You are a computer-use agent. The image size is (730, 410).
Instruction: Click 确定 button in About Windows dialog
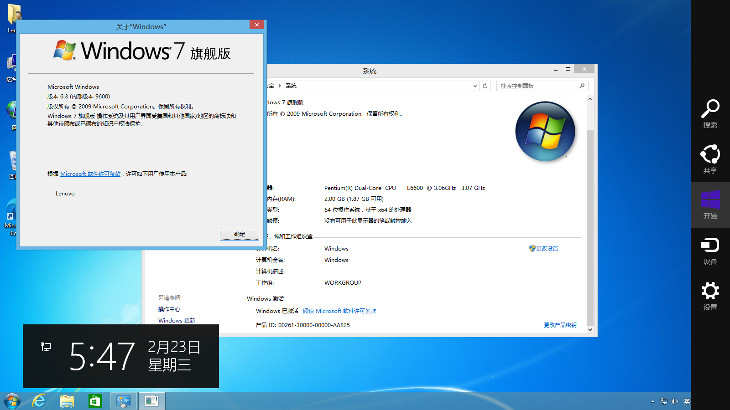tap(240, 234)
